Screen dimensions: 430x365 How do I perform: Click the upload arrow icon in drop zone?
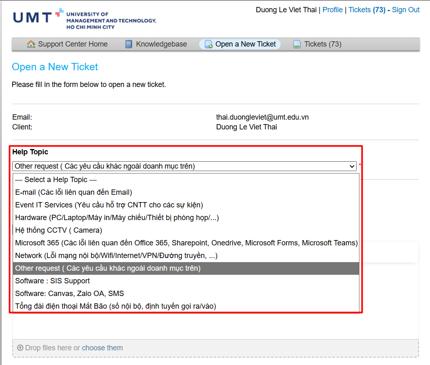coord(20,348)
